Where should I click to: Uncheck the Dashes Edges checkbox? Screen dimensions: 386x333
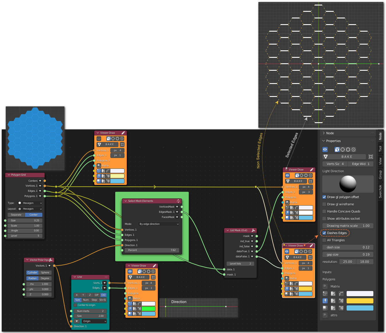pos(324,233)
